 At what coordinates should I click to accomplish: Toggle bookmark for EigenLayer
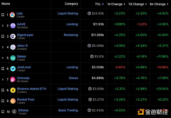pos(3,36)
